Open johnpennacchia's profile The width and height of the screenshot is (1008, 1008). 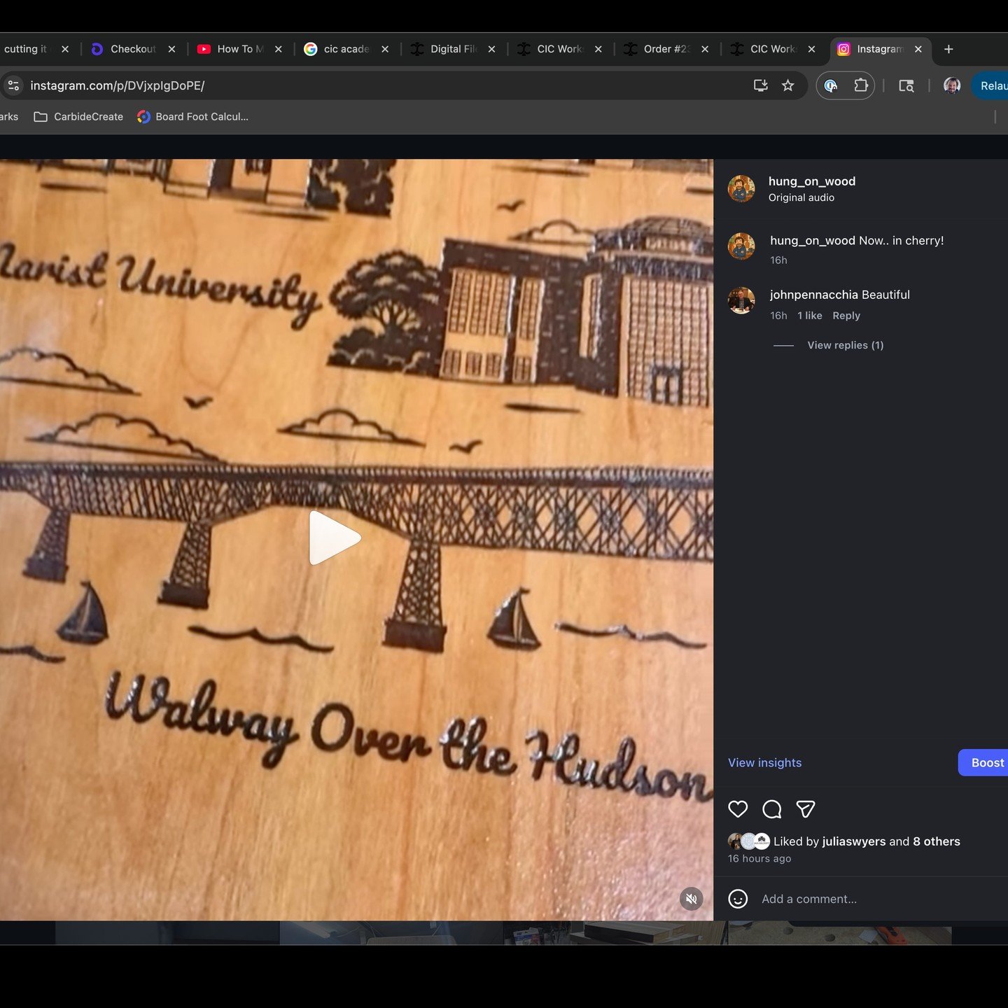pos(814,295)
